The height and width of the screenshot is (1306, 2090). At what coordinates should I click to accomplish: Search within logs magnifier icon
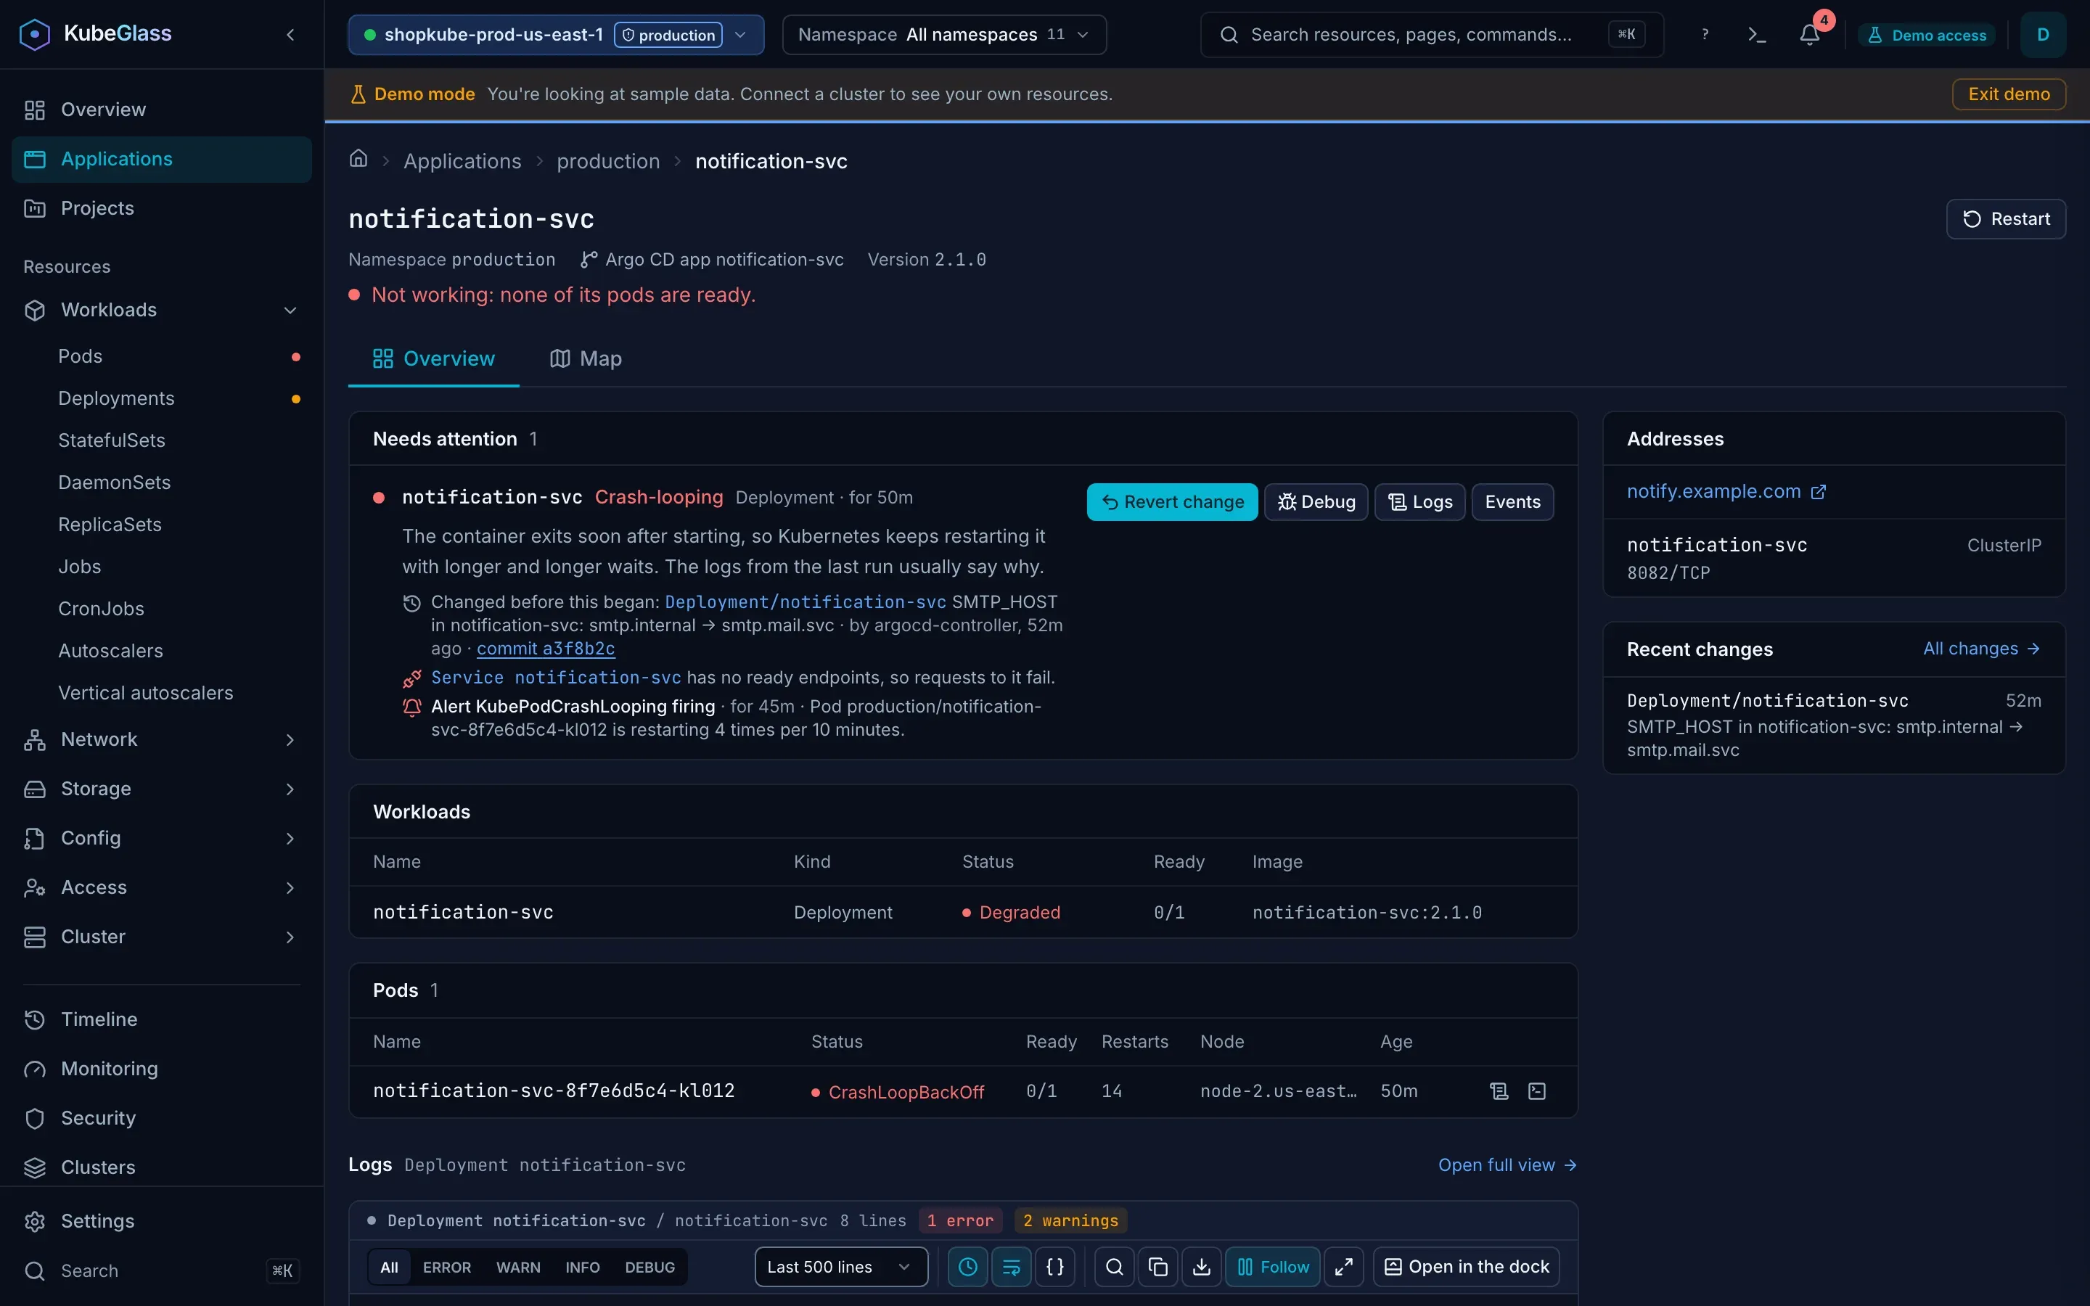(x=1114, y=1266)
